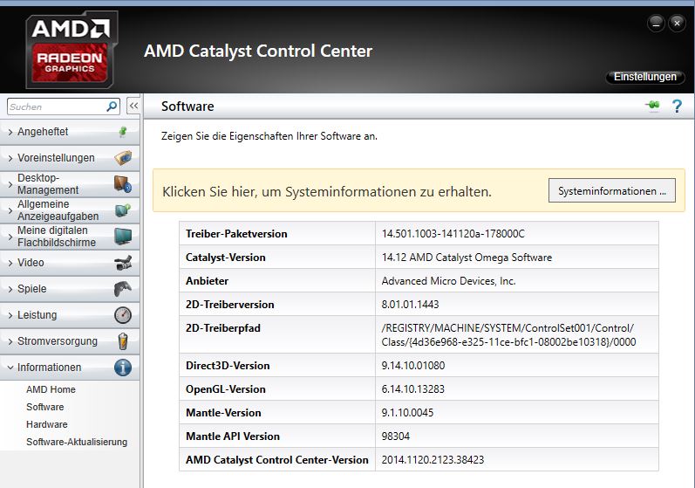
Task: Expand Meine digitalen Flachbildschirme section
Action: (56, 237)
